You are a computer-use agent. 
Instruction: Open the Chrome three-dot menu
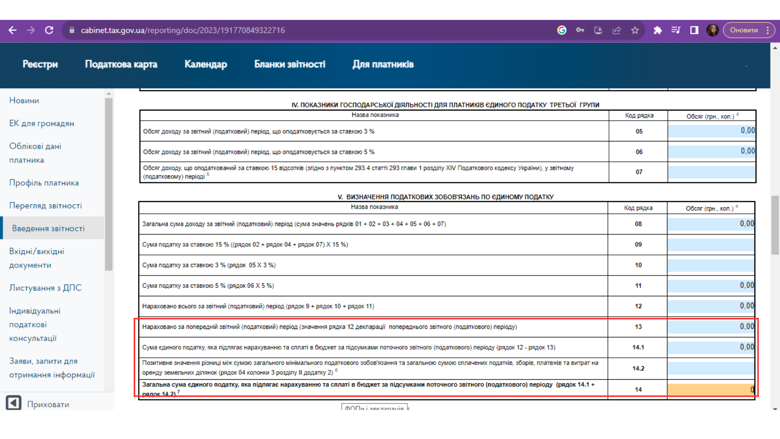tap(767, 30)
